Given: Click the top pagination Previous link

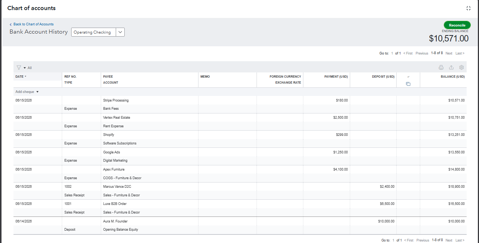Looking at the screenshot, I should (422, 53).
